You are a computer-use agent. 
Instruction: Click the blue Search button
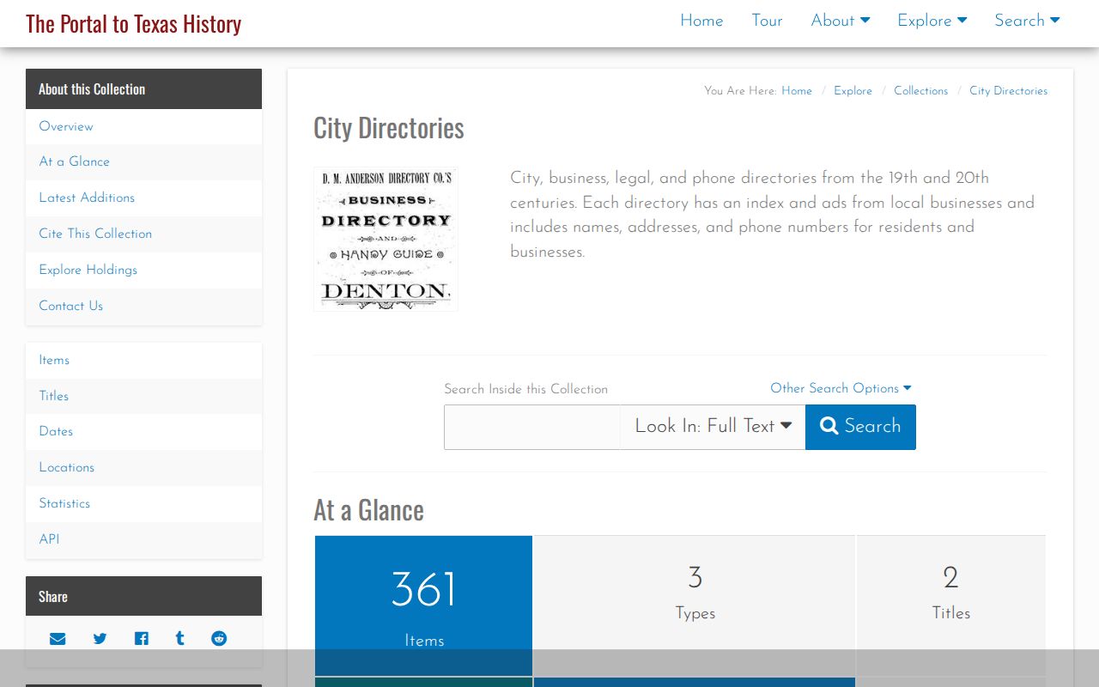[860, 427]
